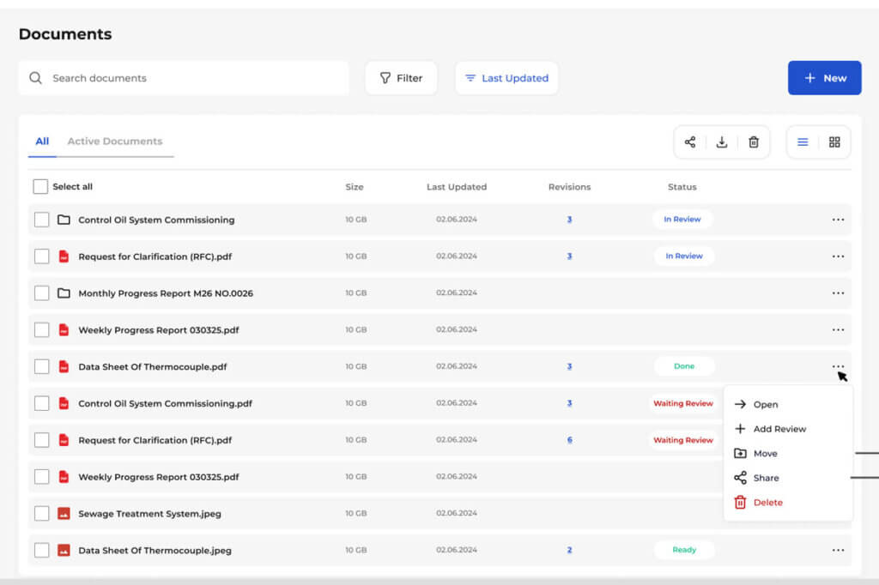
Task: Click the folder icon for Control Oil System Commissioning
Action: pyautogui.click(x=64, y=220)
